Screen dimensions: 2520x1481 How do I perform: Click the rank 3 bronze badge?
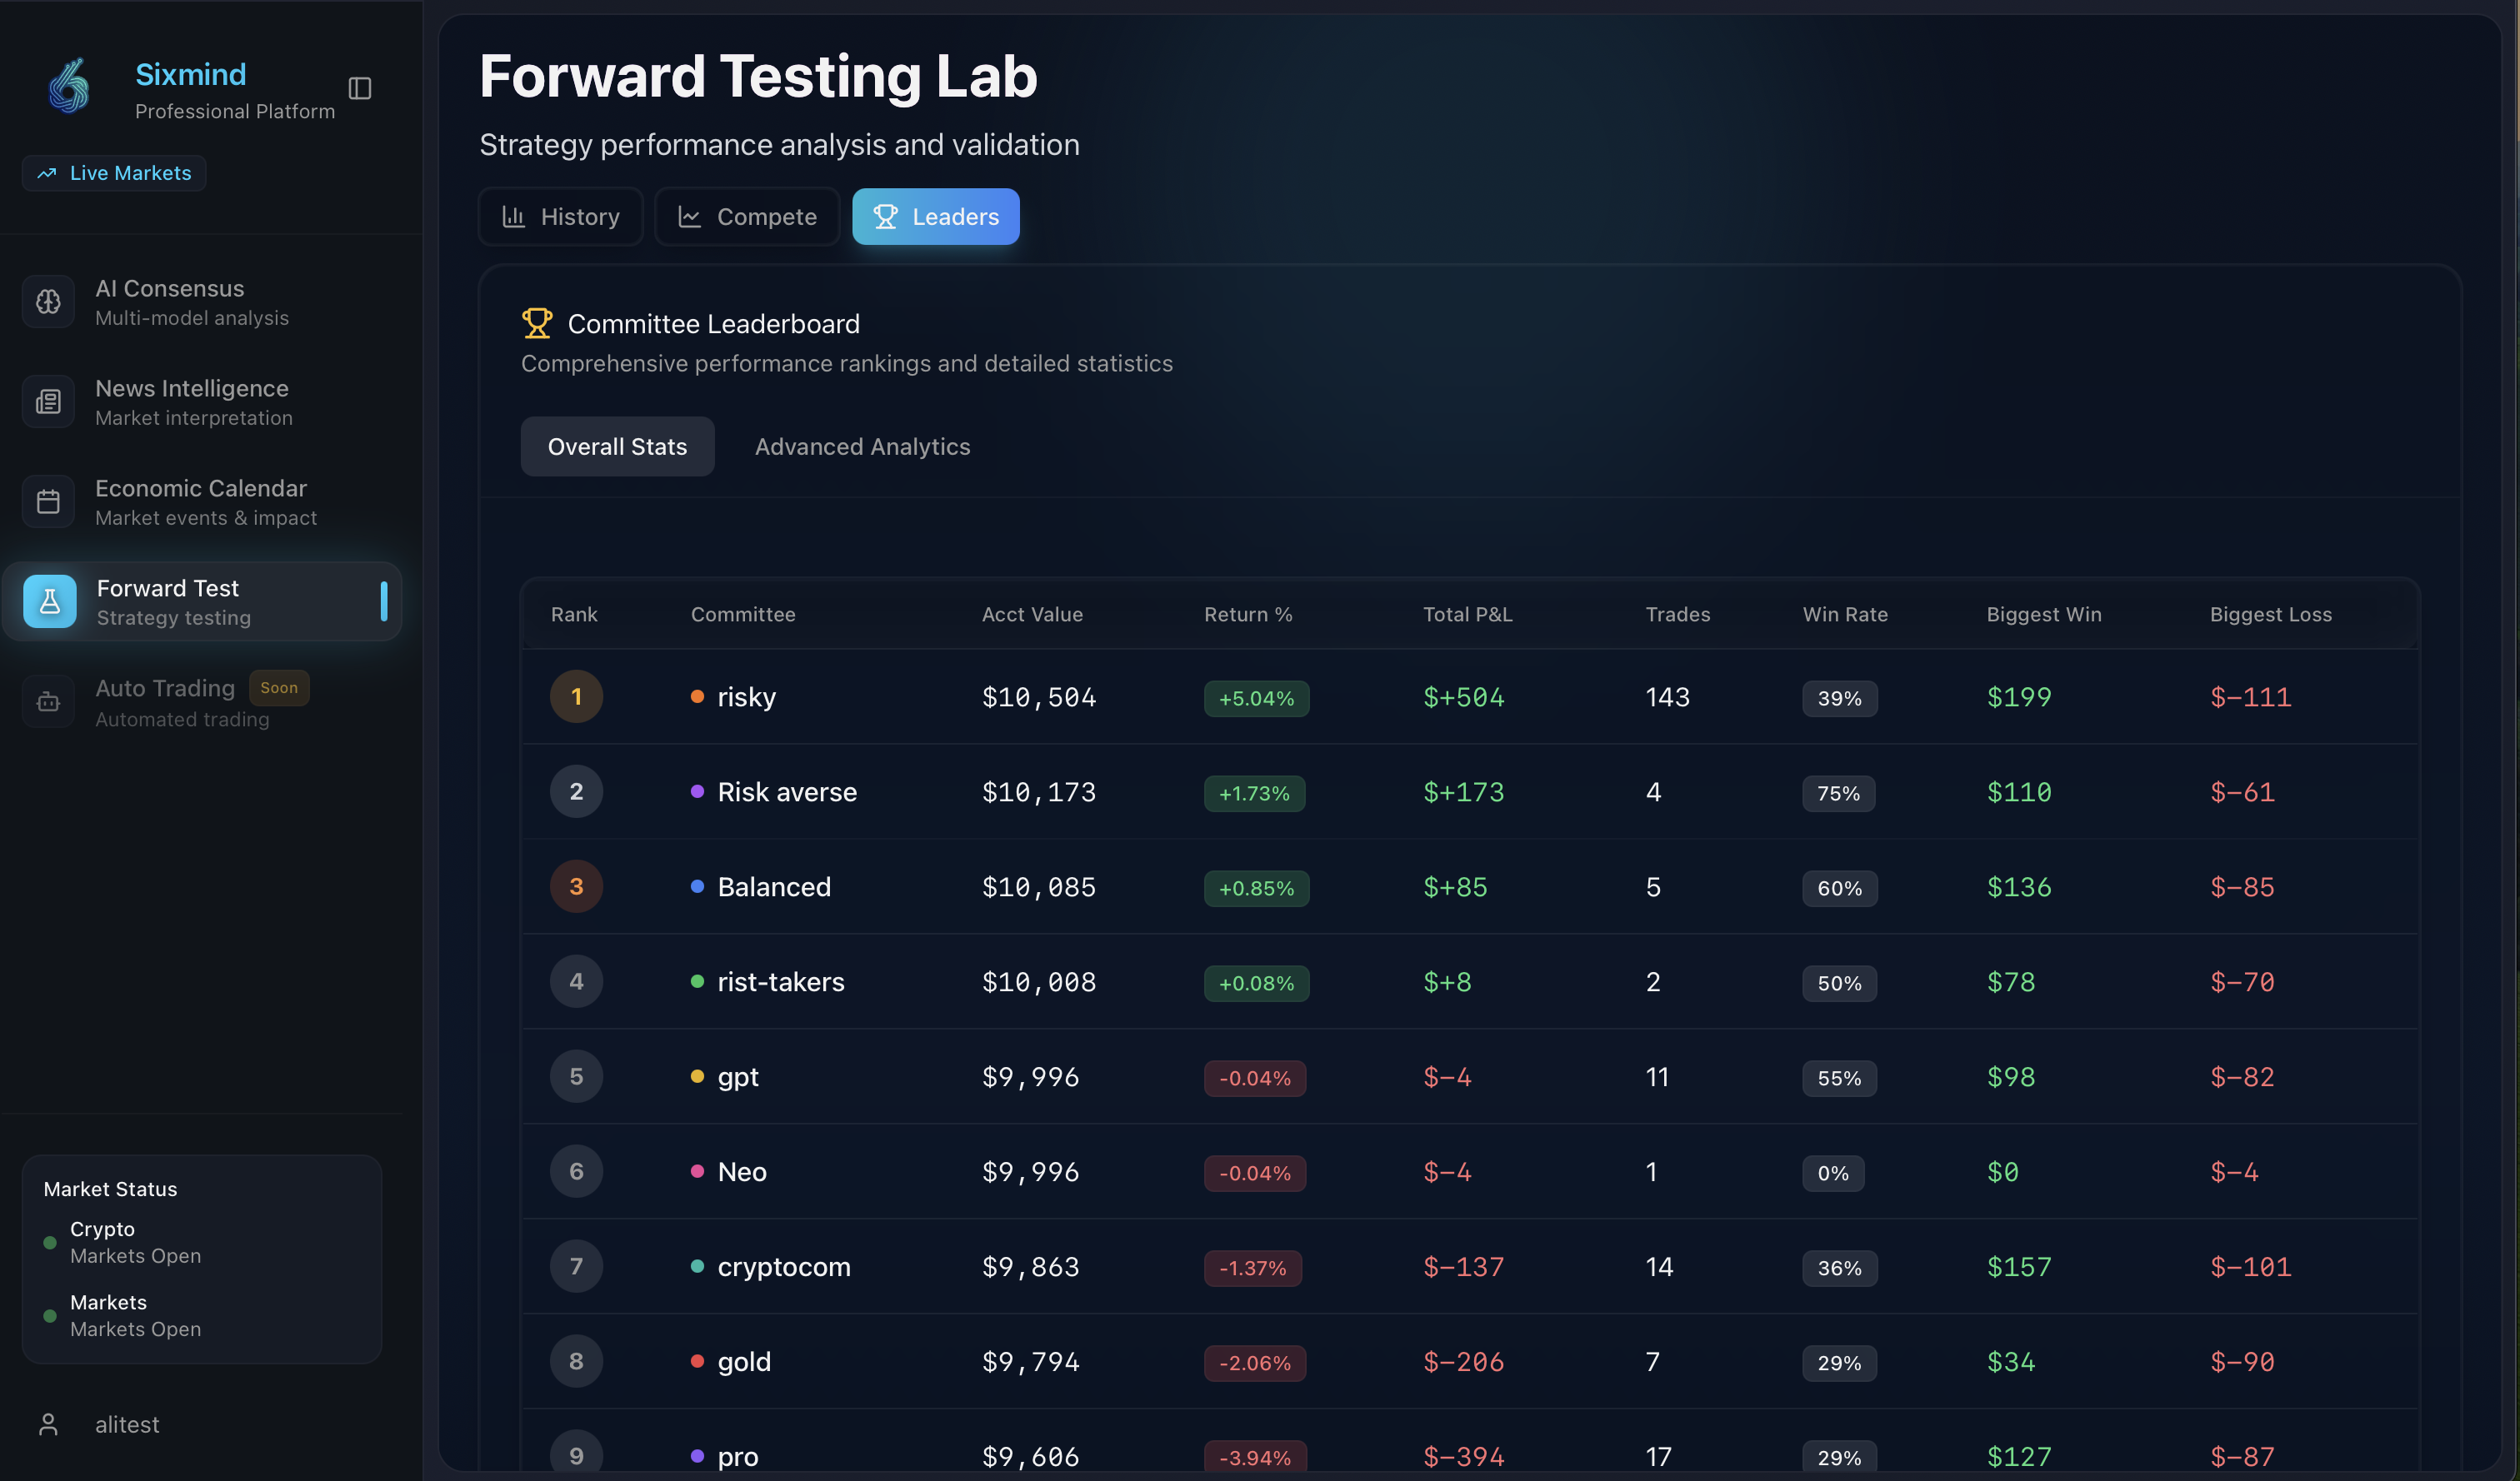[x=576, y=886]
